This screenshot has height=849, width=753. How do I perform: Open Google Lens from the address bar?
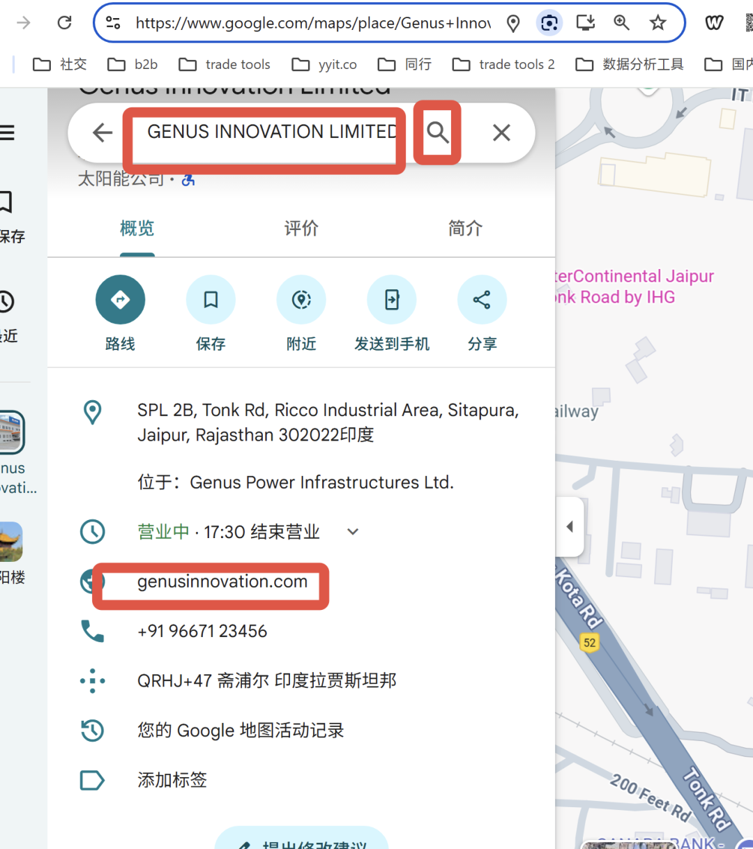click(549, 22)
